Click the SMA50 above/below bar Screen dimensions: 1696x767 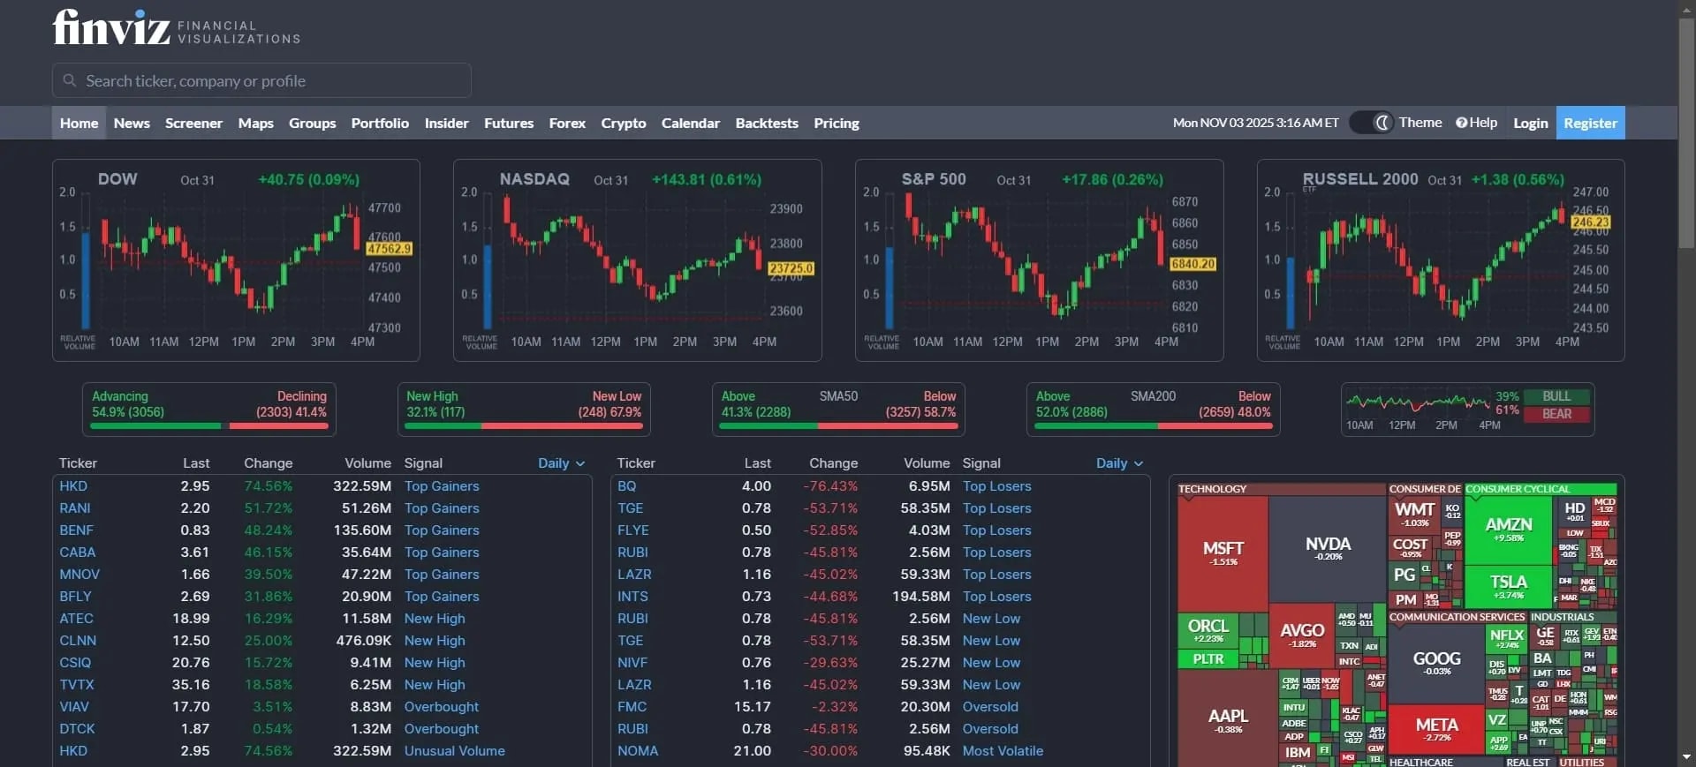coord(838,426)
